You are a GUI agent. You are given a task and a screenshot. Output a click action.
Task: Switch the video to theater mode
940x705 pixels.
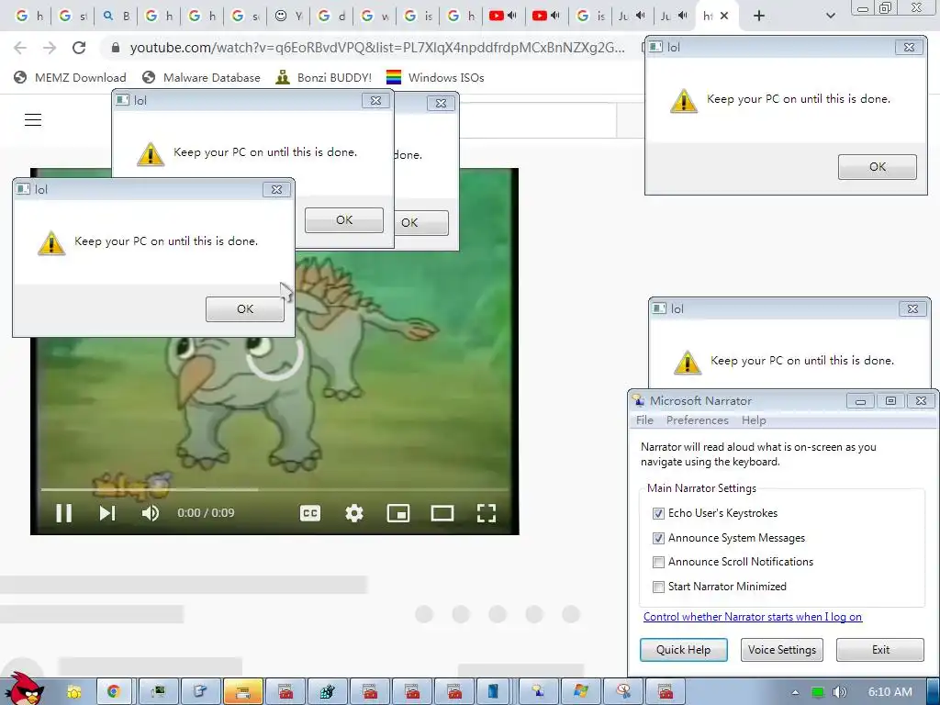(442, 513)
